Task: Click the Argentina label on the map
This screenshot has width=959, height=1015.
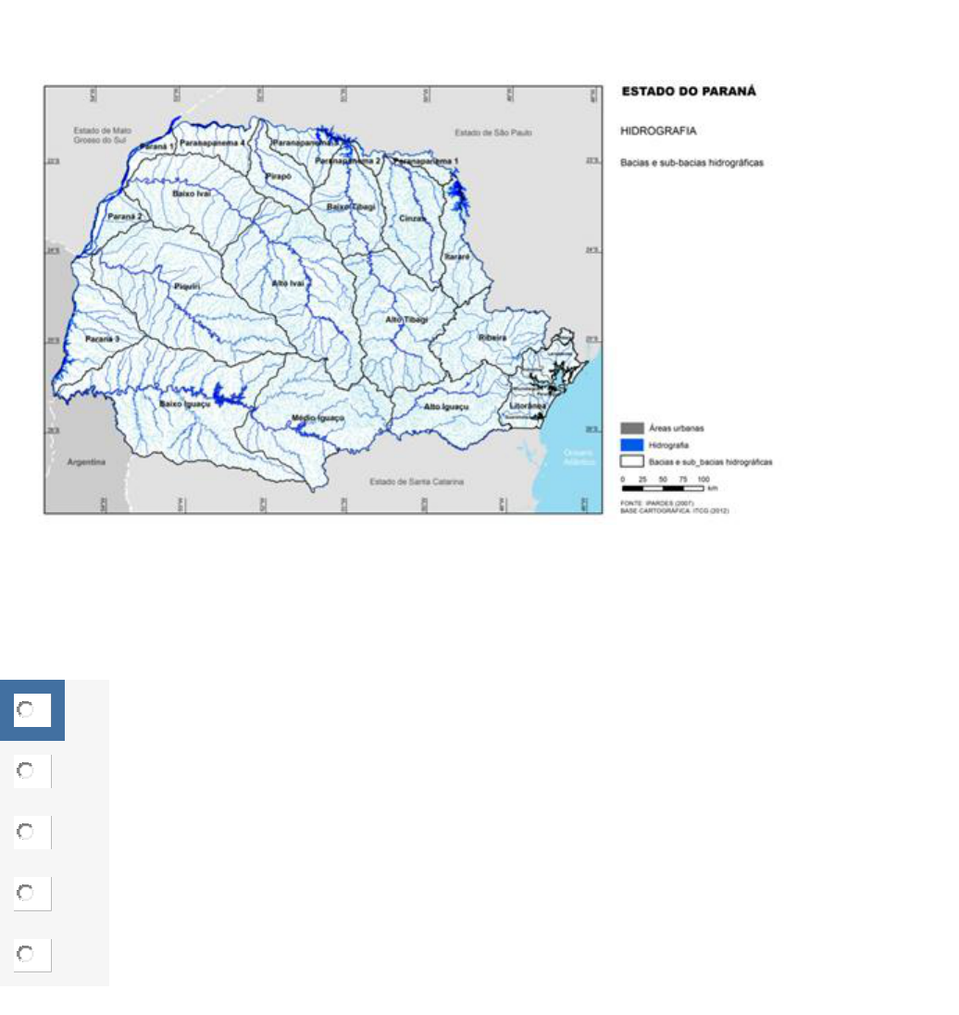Action: [x=85, y=461]
